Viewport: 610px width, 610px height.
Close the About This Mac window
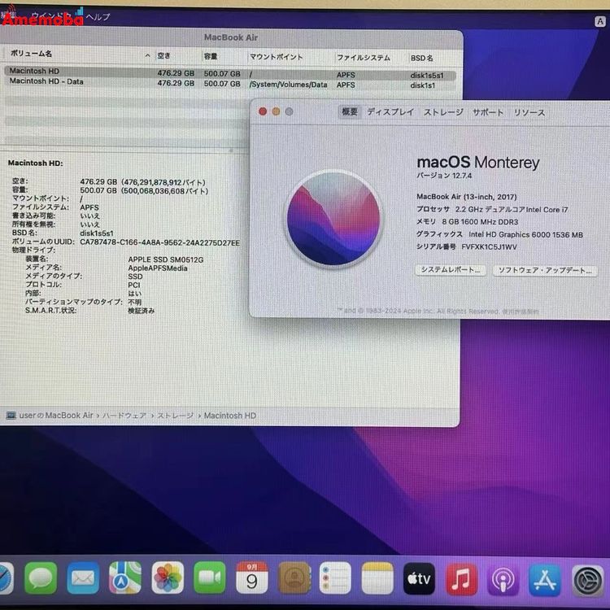pyautogui.click(x=263, y=111)
